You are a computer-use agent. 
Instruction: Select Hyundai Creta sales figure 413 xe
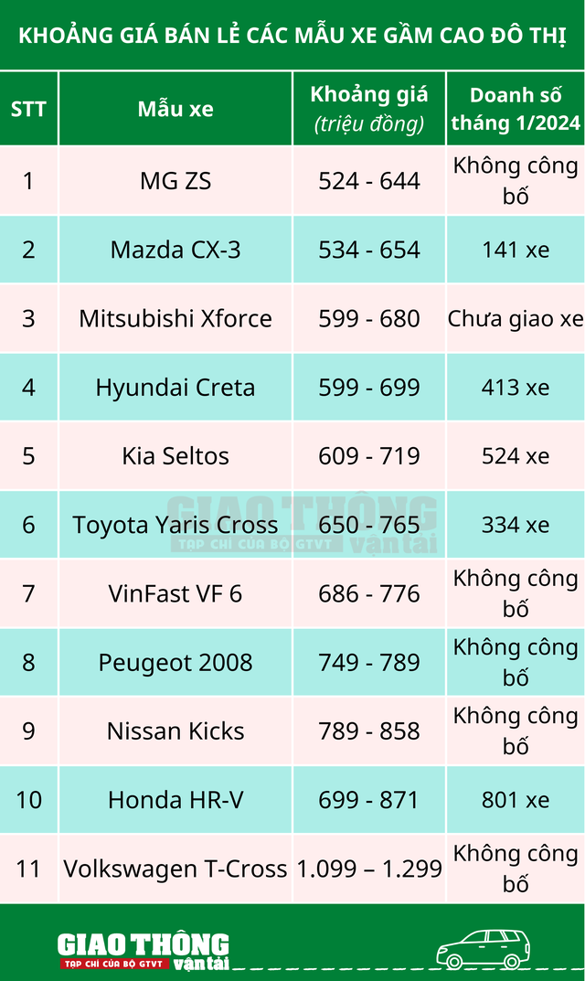516,388
